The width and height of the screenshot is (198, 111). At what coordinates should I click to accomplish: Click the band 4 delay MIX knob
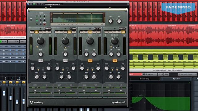click(118, 77)
